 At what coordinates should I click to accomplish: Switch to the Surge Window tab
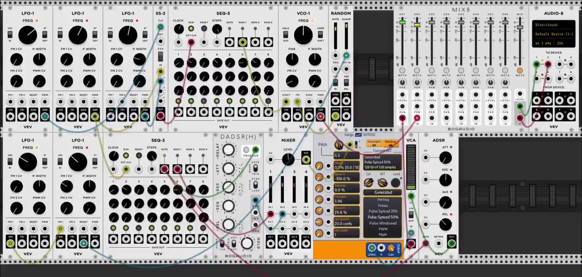point(390,142)
